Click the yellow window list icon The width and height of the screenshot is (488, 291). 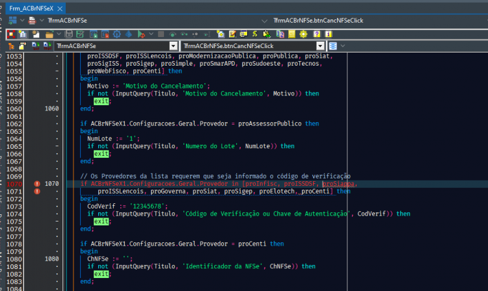click(x=244, y=34)
